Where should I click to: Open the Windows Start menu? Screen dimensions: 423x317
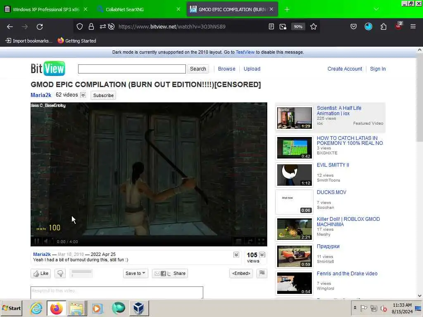11,308
